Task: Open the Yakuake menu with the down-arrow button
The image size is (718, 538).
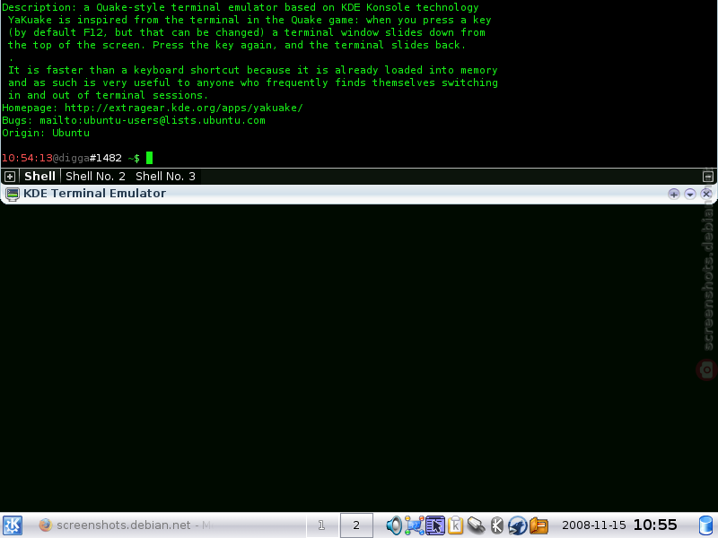Action: (x=690, y=194)
